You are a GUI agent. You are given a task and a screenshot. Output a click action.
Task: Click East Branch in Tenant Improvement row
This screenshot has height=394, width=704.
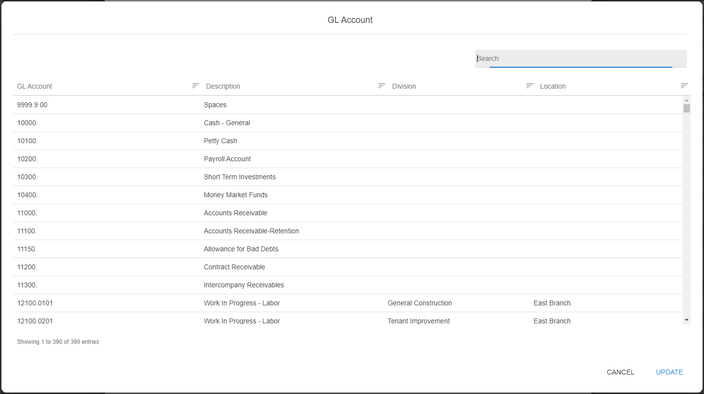coord(552,321)
